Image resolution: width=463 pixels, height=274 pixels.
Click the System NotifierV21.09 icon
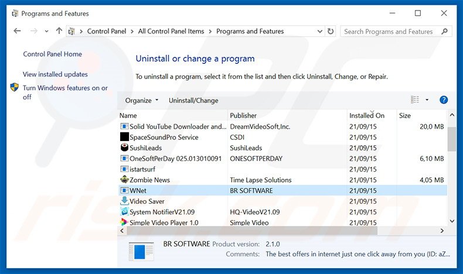pos(124,211)
